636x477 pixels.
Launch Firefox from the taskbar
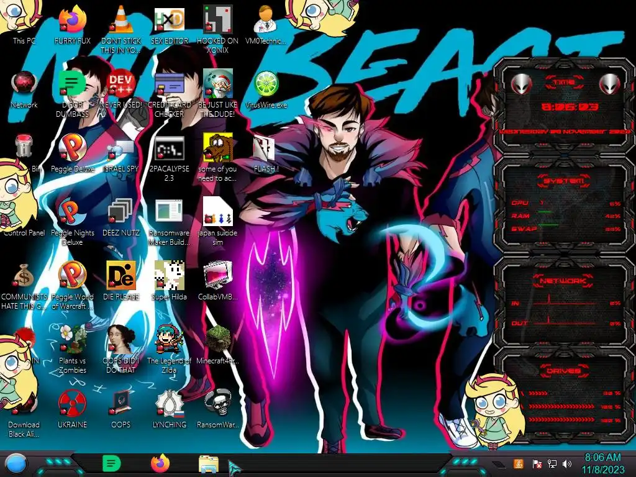click(x=160, y=463)
